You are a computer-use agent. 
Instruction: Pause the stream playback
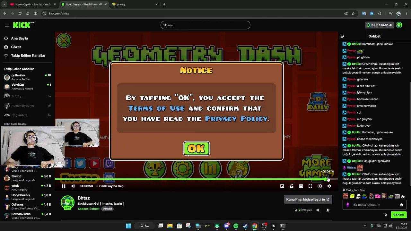point(64,186)
